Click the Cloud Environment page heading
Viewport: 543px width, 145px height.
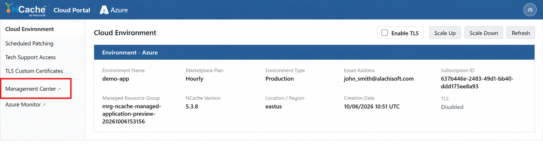125,33
